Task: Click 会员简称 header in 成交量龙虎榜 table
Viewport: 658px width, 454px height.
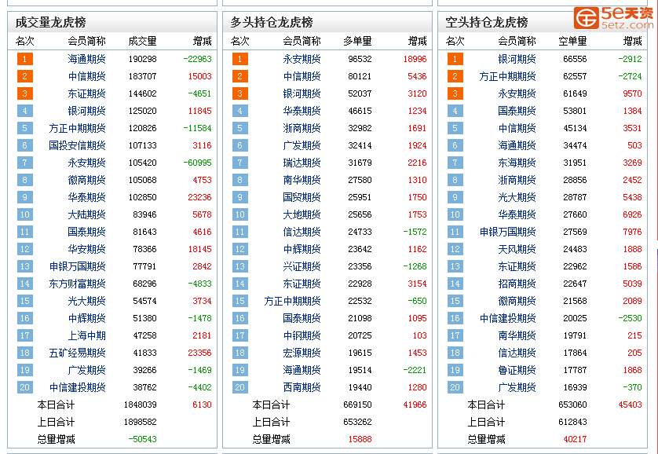Action: tap(87, 41)
